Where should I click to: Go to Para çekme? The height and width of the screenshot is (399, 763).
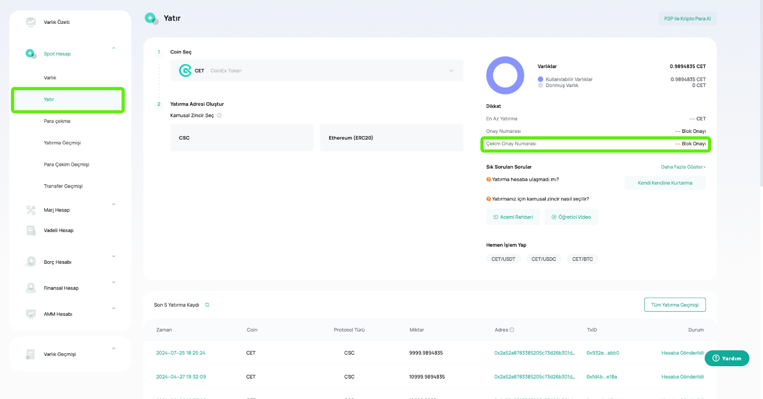(x=57, y=121)
